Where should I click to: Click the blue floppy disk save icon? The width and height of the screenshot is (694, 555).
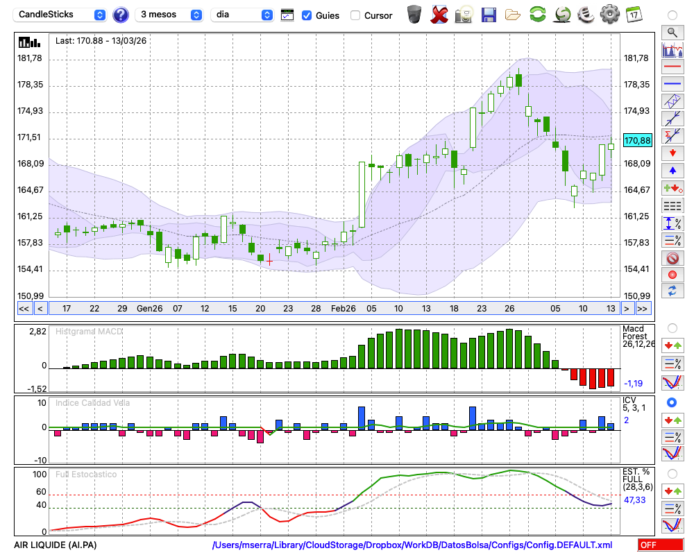(489, 15)
